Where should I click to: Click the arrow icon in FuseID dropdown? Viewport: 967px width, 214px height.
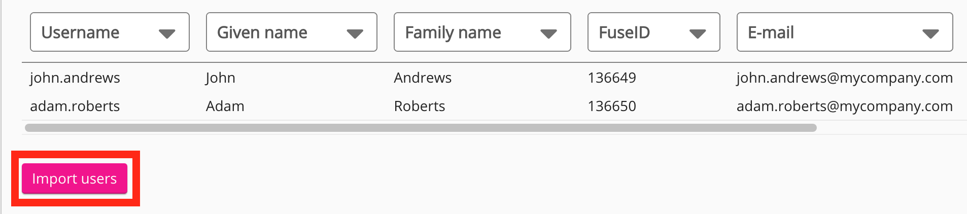(698, 34)
